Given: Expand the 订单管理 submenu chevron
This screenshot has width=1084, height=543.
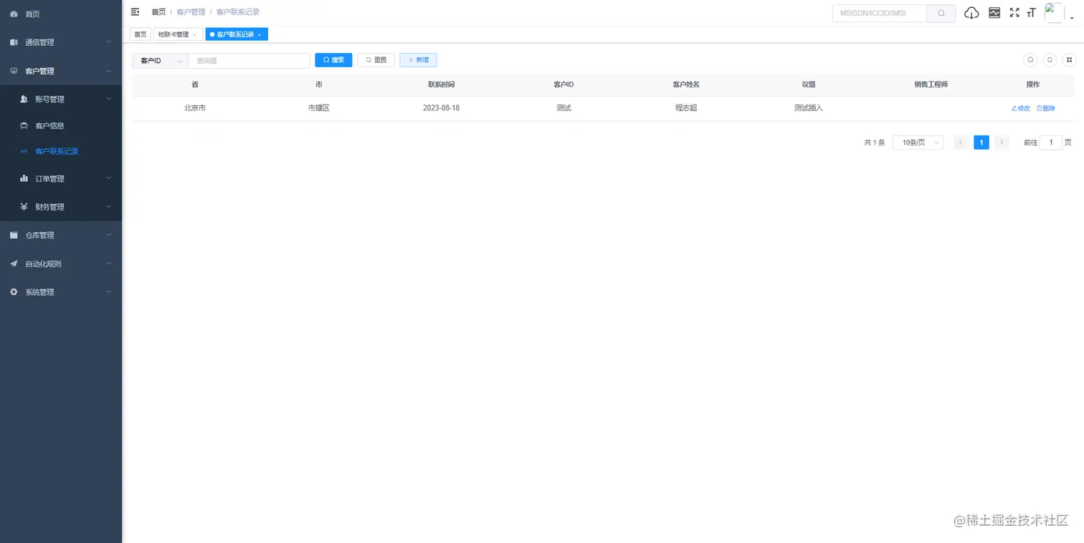Looking at the screenshot, I should (109, 178).
